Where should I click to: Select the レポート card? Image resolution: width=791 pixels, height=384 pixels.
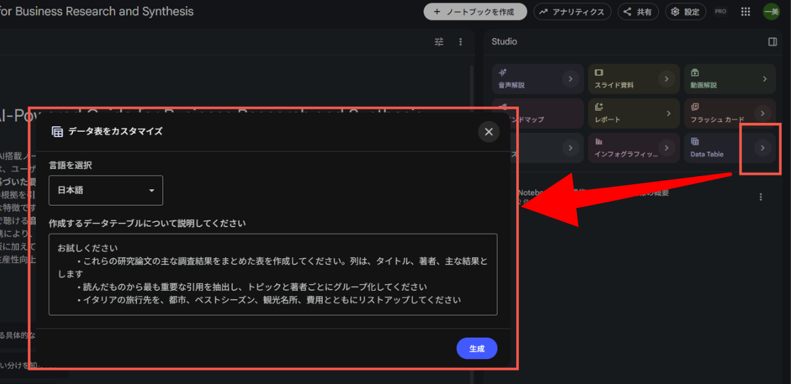pyautogui.click(x=634, y=113)
